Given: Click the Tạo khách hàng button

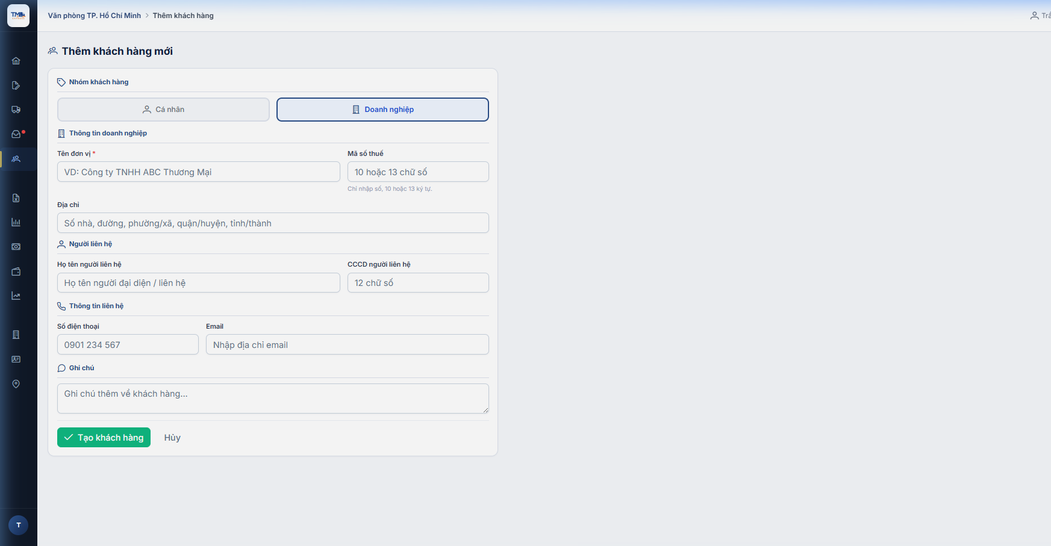Looking at the screenshot, I should 104,438.
